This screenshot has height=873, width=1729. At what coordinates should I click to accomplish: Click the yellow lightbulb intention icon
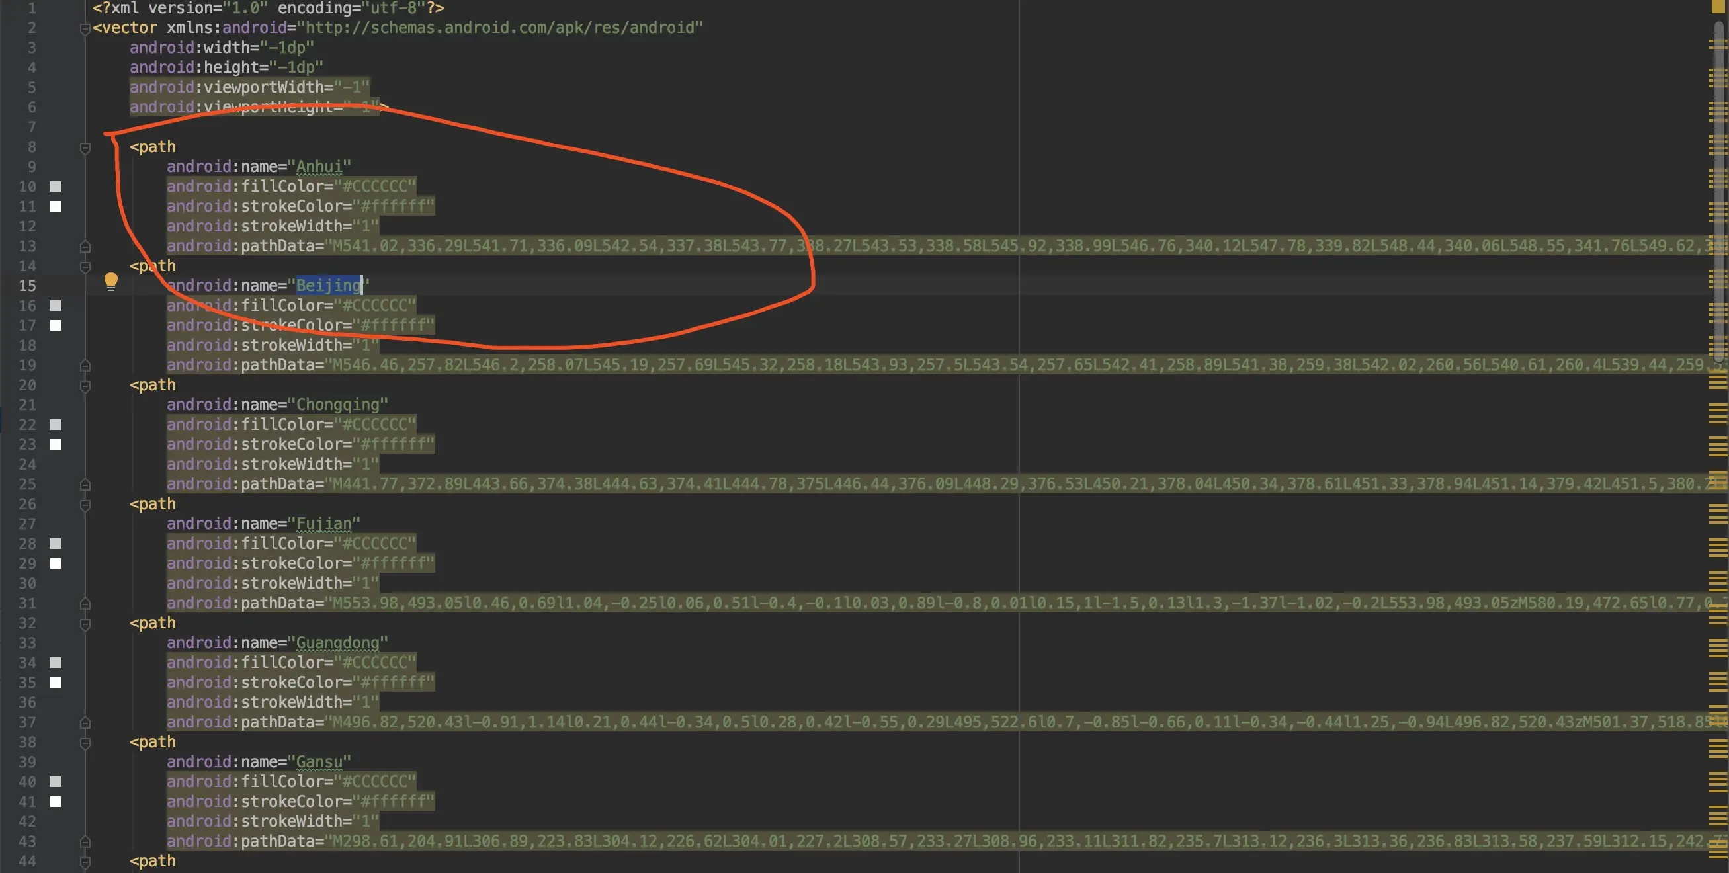110,281
